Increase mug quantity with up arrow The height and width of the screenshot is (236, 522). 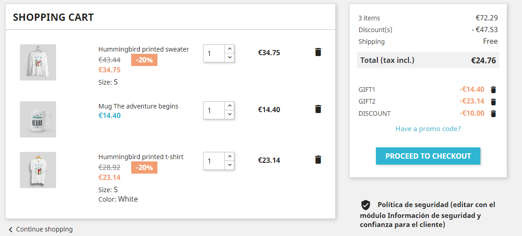(x=230, y=105)
